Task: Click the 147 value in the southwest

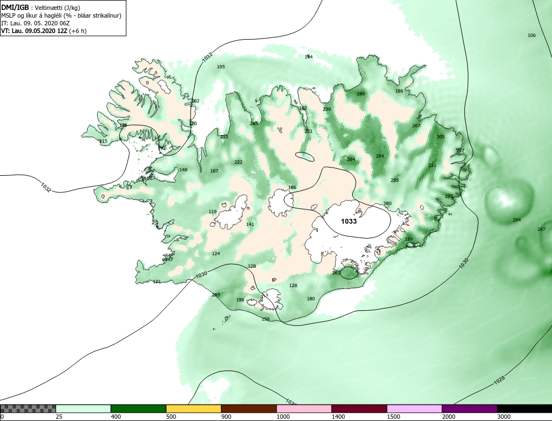Action: (169, 260)
